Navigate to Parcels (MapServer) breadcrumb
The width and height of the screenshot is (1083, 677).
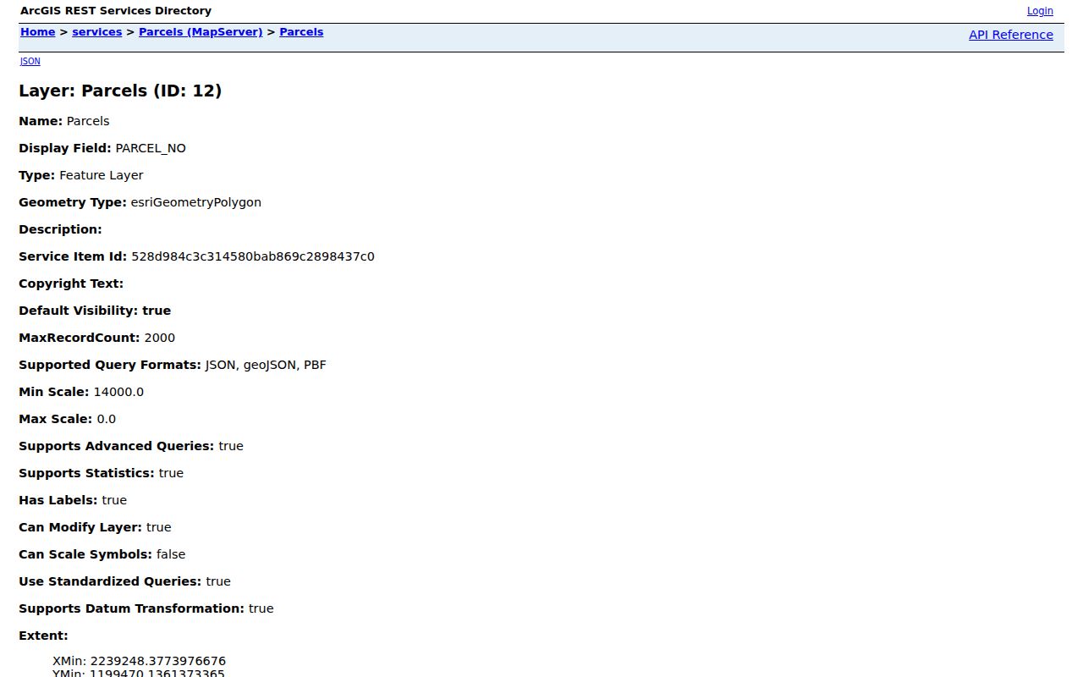(201, 32)
